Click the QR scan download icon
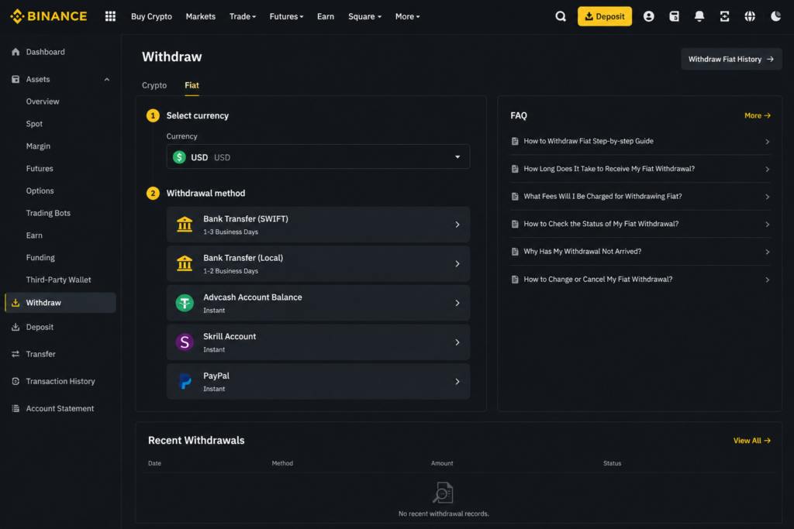Screen dimensions: 794x529 pyautogui.click(x=725, y=16)
